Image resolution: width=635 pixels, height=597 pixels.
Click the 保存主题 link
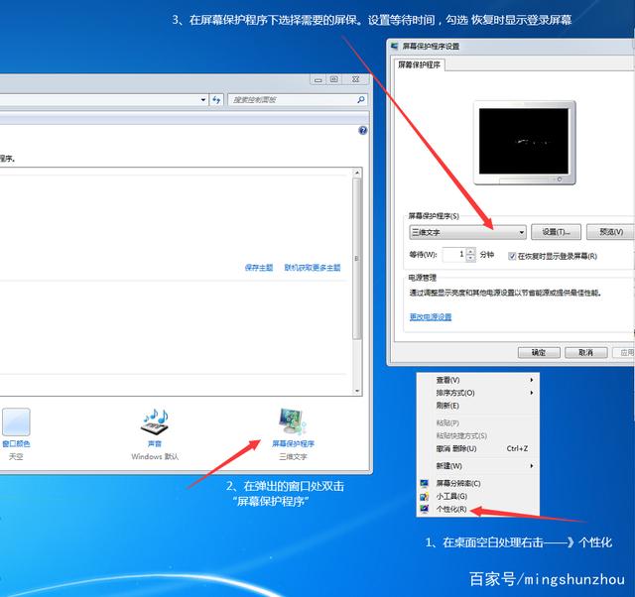point(259,268)
